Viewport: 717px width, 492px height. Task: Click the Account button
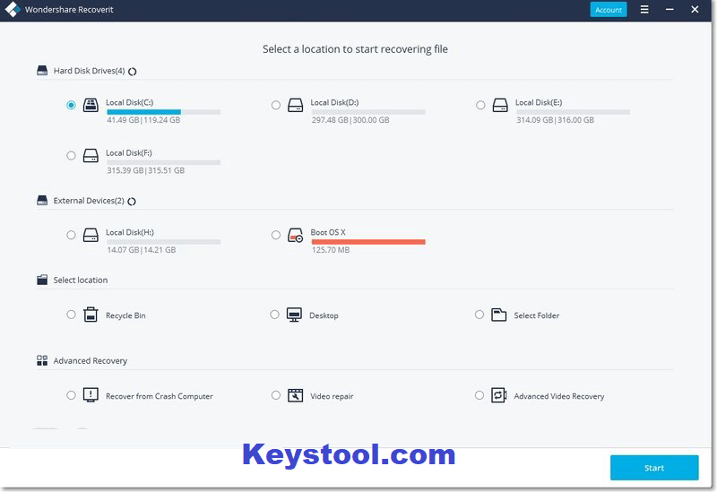tap(609, 10)
